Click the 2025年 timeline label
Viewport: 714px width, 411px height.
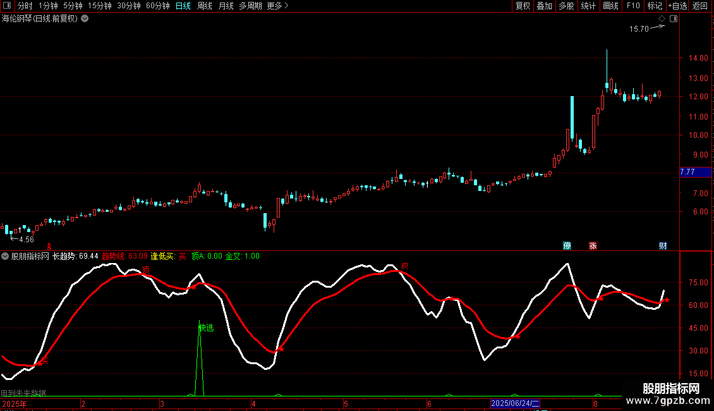14,403
